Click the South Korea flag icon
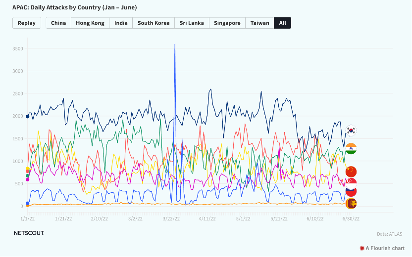 click(351, 130)
